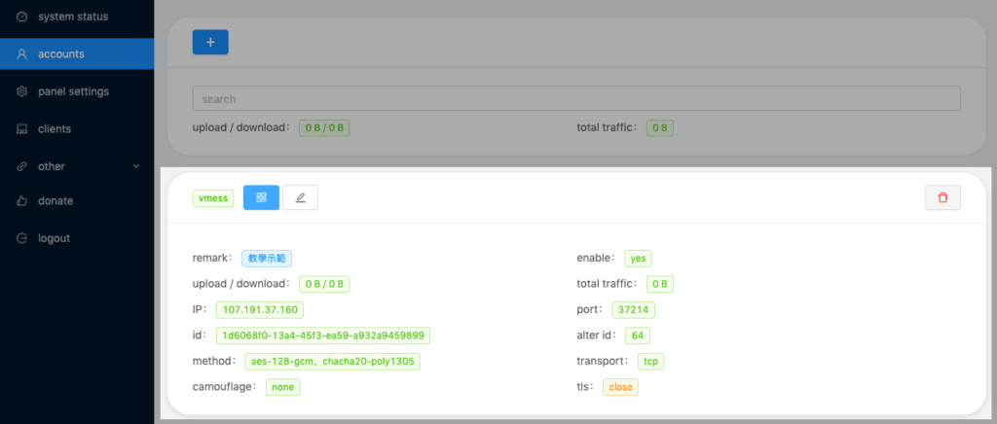The image size is (997, 424).
Task: Open clients page
Action: (x=77, y=128)
